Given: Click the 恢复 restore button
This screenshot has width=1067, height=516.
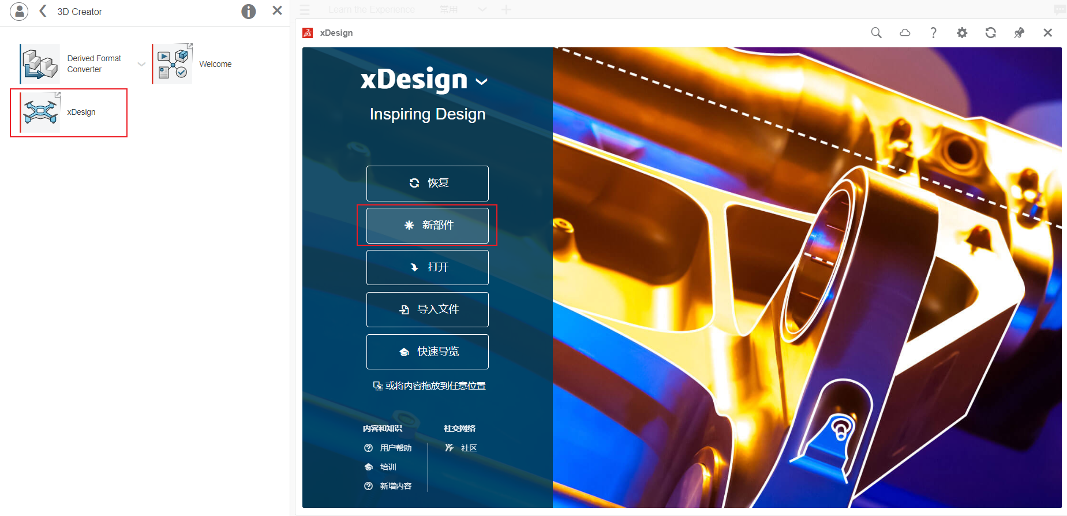Looking at the screenshot, I should point(428,184).
